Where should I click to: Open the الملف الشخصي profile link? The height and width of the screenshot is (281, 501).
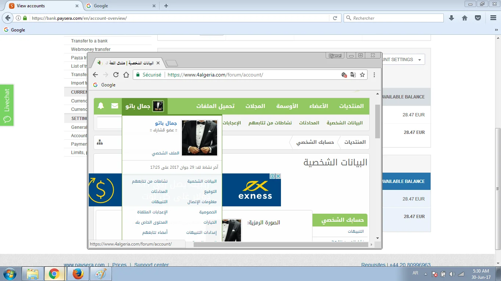165,153
